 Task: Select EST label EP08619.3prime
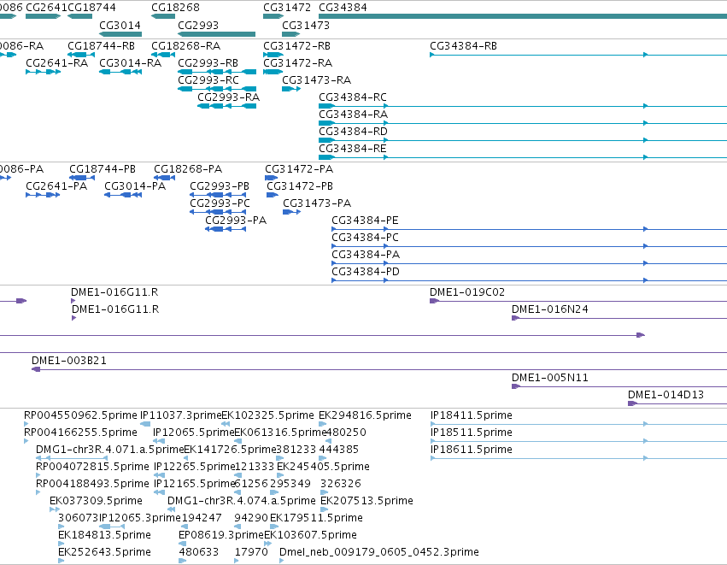[x=221, y=535]
